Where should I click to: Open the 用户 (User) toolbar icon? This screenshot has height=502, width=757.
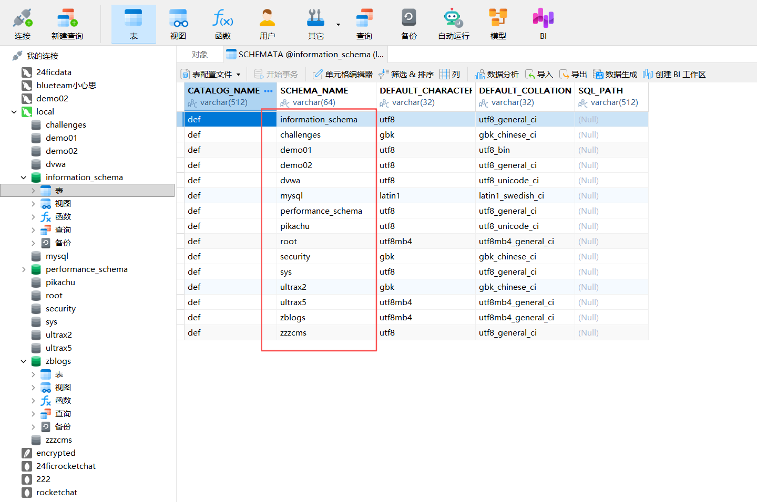pyautogui.click(x=268, y=24)
